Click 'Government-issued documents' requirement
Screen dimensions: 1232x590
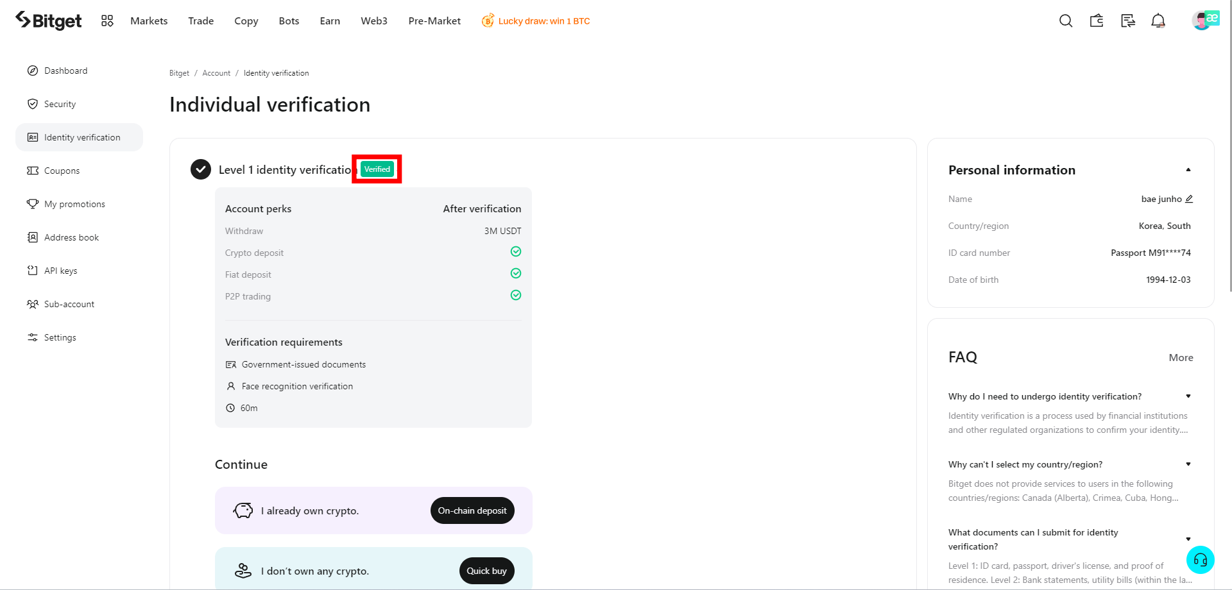click(x=304, y=364)
